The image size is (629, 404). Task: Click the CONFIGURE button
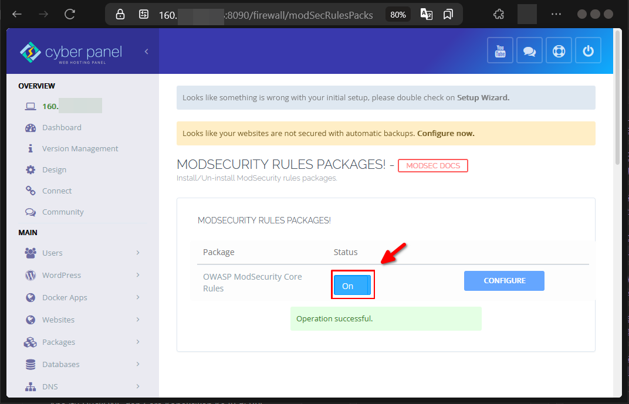click(504, 281)
